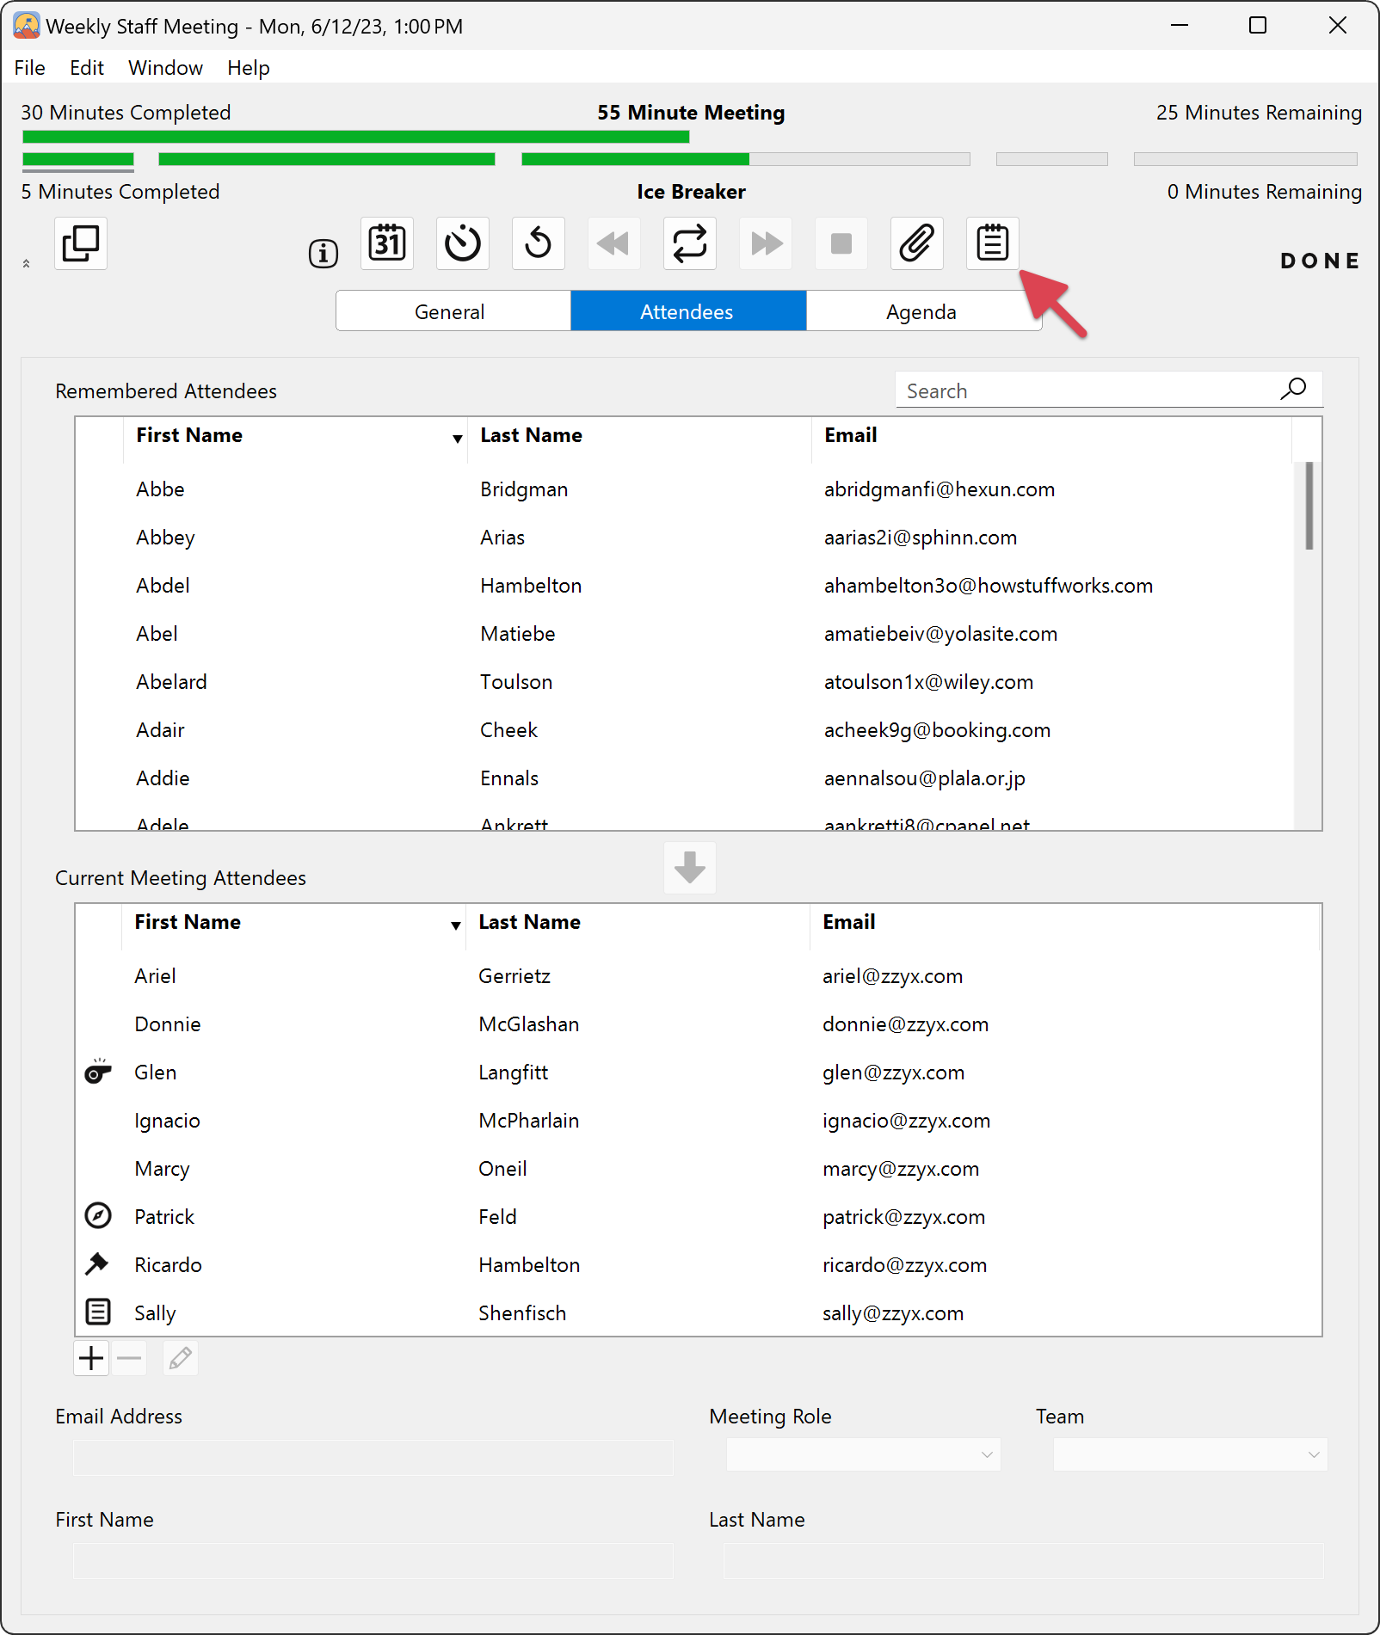The image size is (1380, 1635).
Task: Click inside the Search field
Action: point(1075,390)
